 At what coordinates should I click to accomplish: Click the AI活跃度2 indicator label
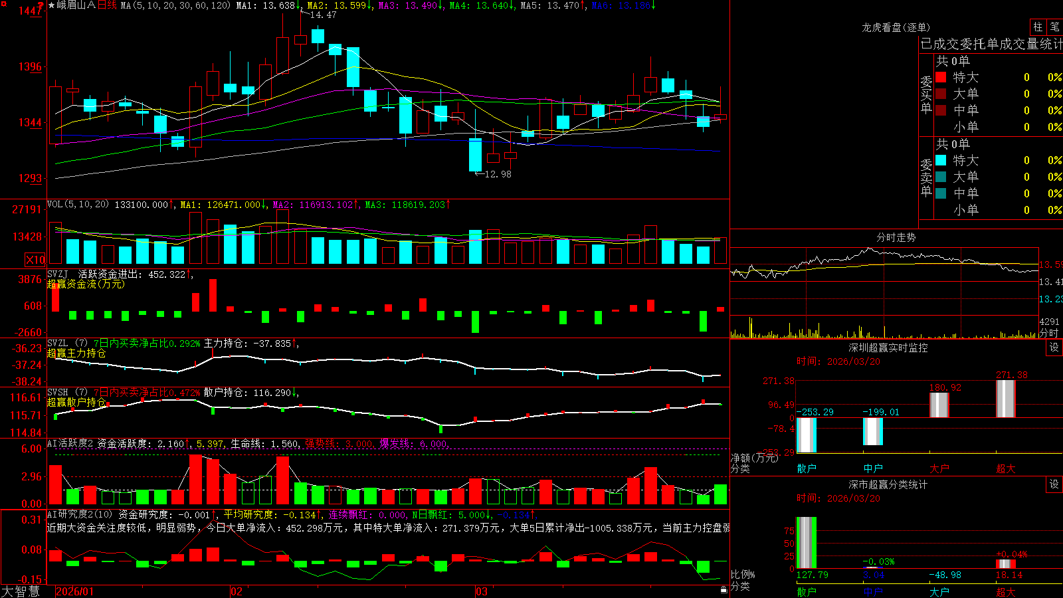pos(70,443)
